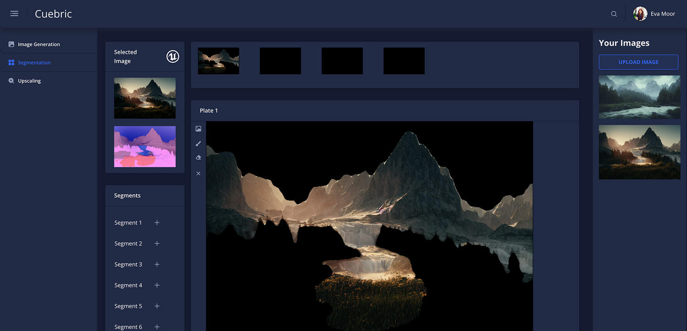Open Eva Moor's profile
Image resolution: width=687 pixels, height=331 pixels.
coord(655,13)
